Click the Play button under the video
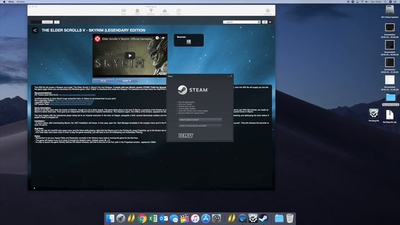The width and height of the screenshot is (400, 225). coord(103,81)
